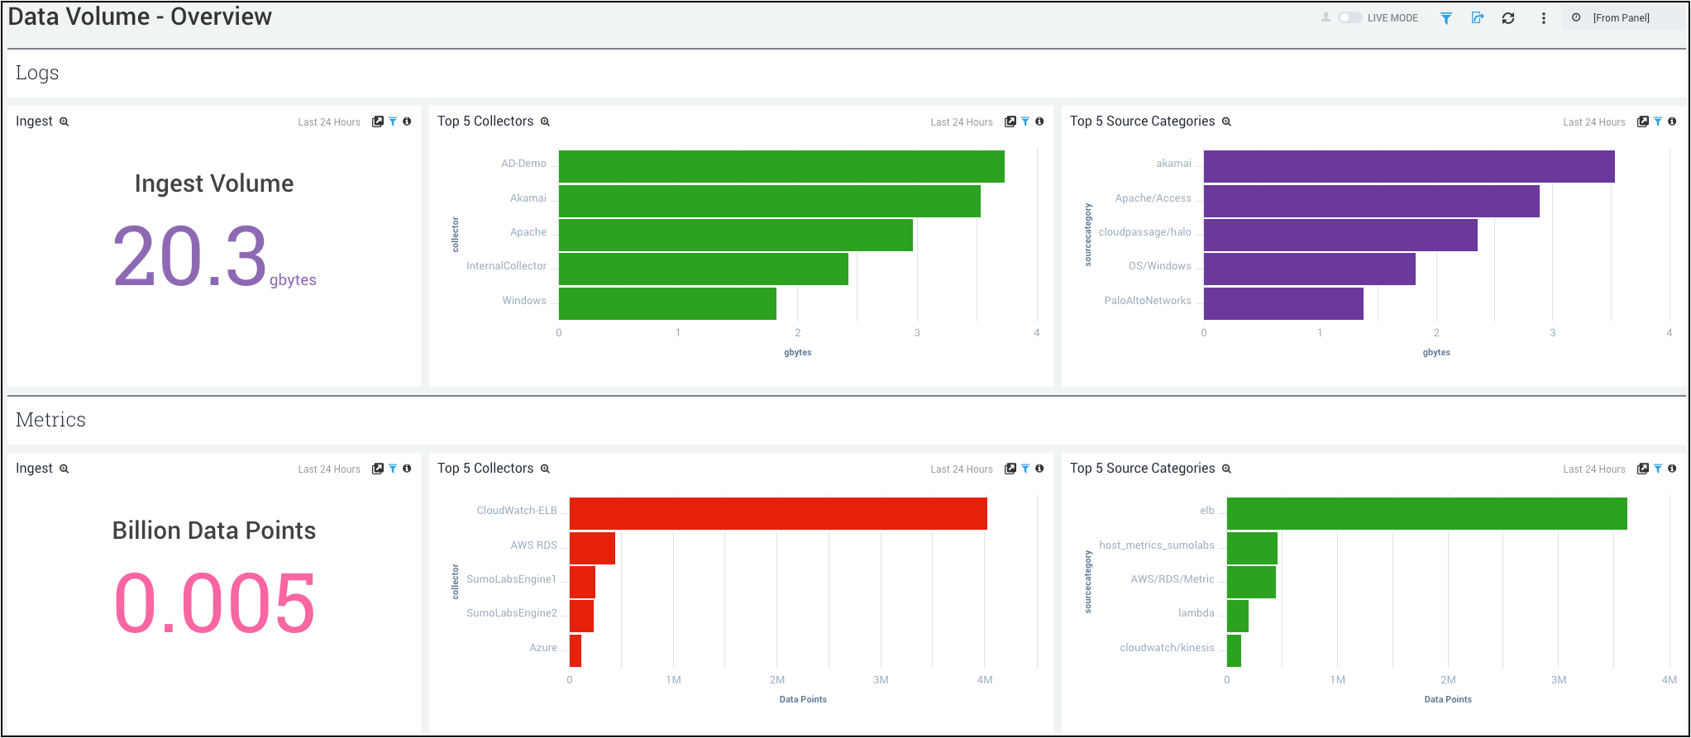
Task: Open Logs Ingest panel in search via magnifier
Action: (64, 121)
